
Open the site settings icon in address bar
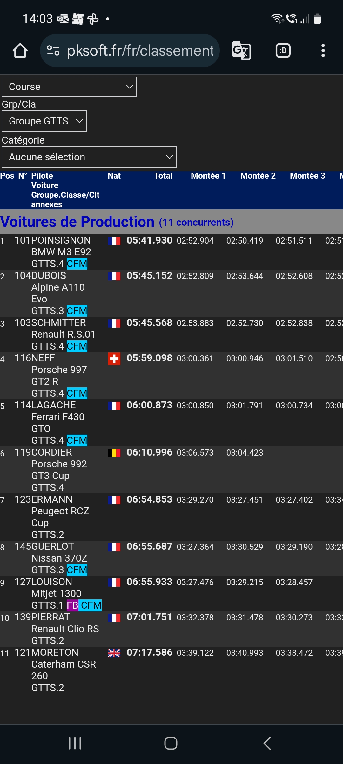point(53,51)
